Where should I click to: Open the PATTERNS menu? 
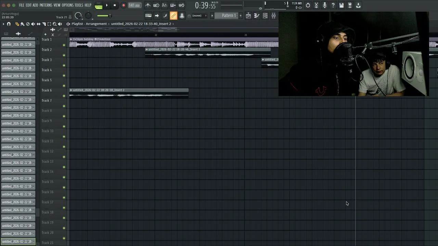[46, 5]
